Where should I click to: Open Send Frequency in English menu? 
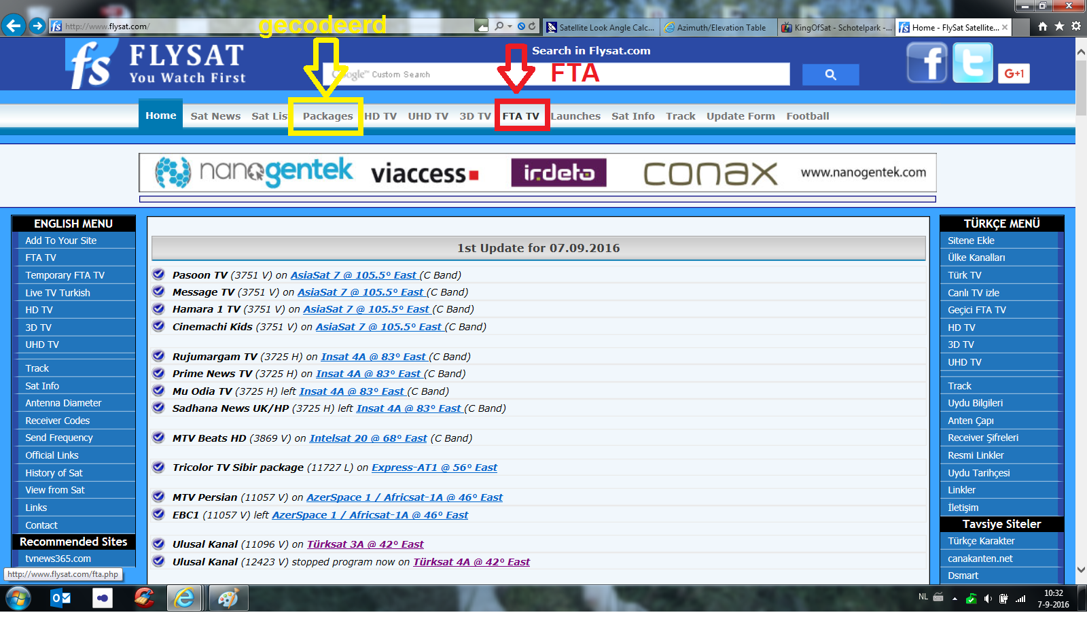point(59,438)
